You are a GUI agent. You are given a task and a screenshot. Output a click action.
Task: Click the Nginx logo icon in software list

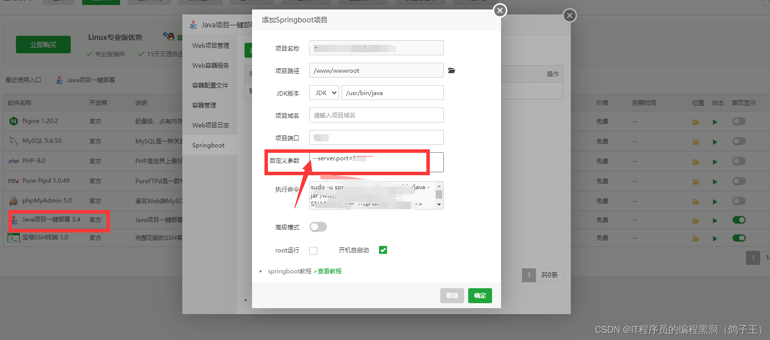click(x=13, y=121)
